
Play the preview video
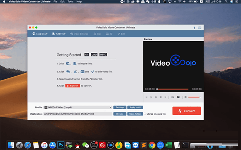coord(151,97)
